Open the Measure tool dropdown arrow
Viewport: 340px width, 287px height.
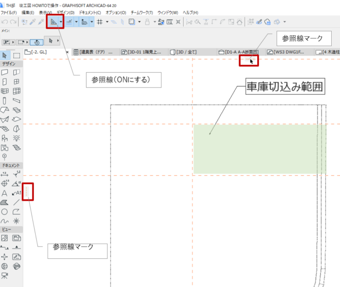coord(92,22)
